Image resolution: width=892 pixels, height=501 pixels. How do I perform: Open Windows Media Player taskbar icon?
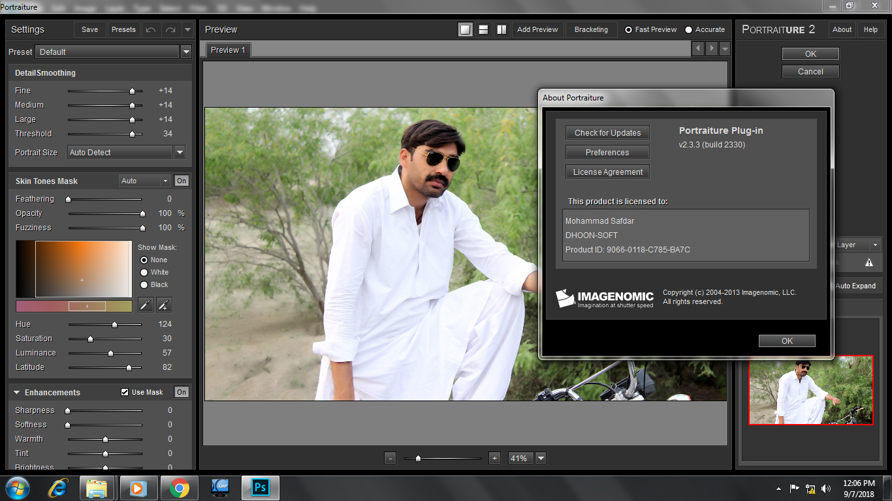coord(138,488)
